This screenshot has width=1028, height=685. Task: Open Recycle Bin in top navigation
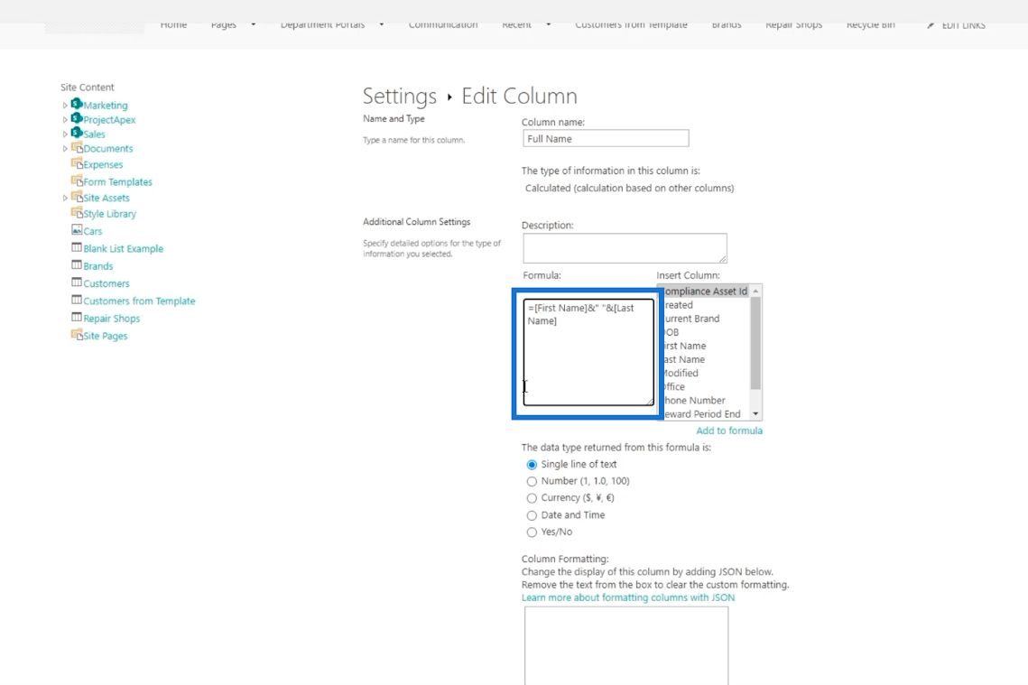871,25
